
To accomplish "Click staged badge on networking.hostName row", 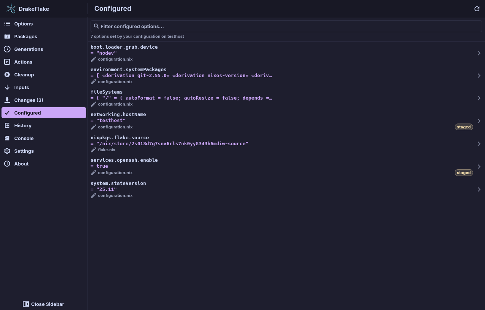I will [x=464, y=127].
